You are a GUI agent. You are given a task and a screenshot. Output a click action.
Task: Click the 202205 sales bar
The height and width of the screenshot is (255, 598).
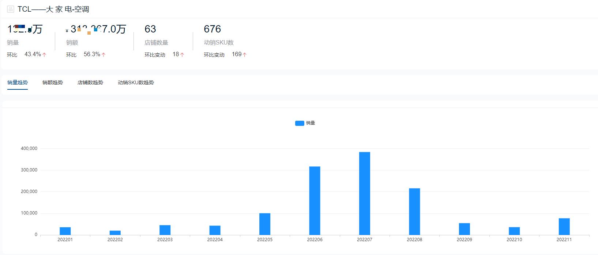point(265,224)
